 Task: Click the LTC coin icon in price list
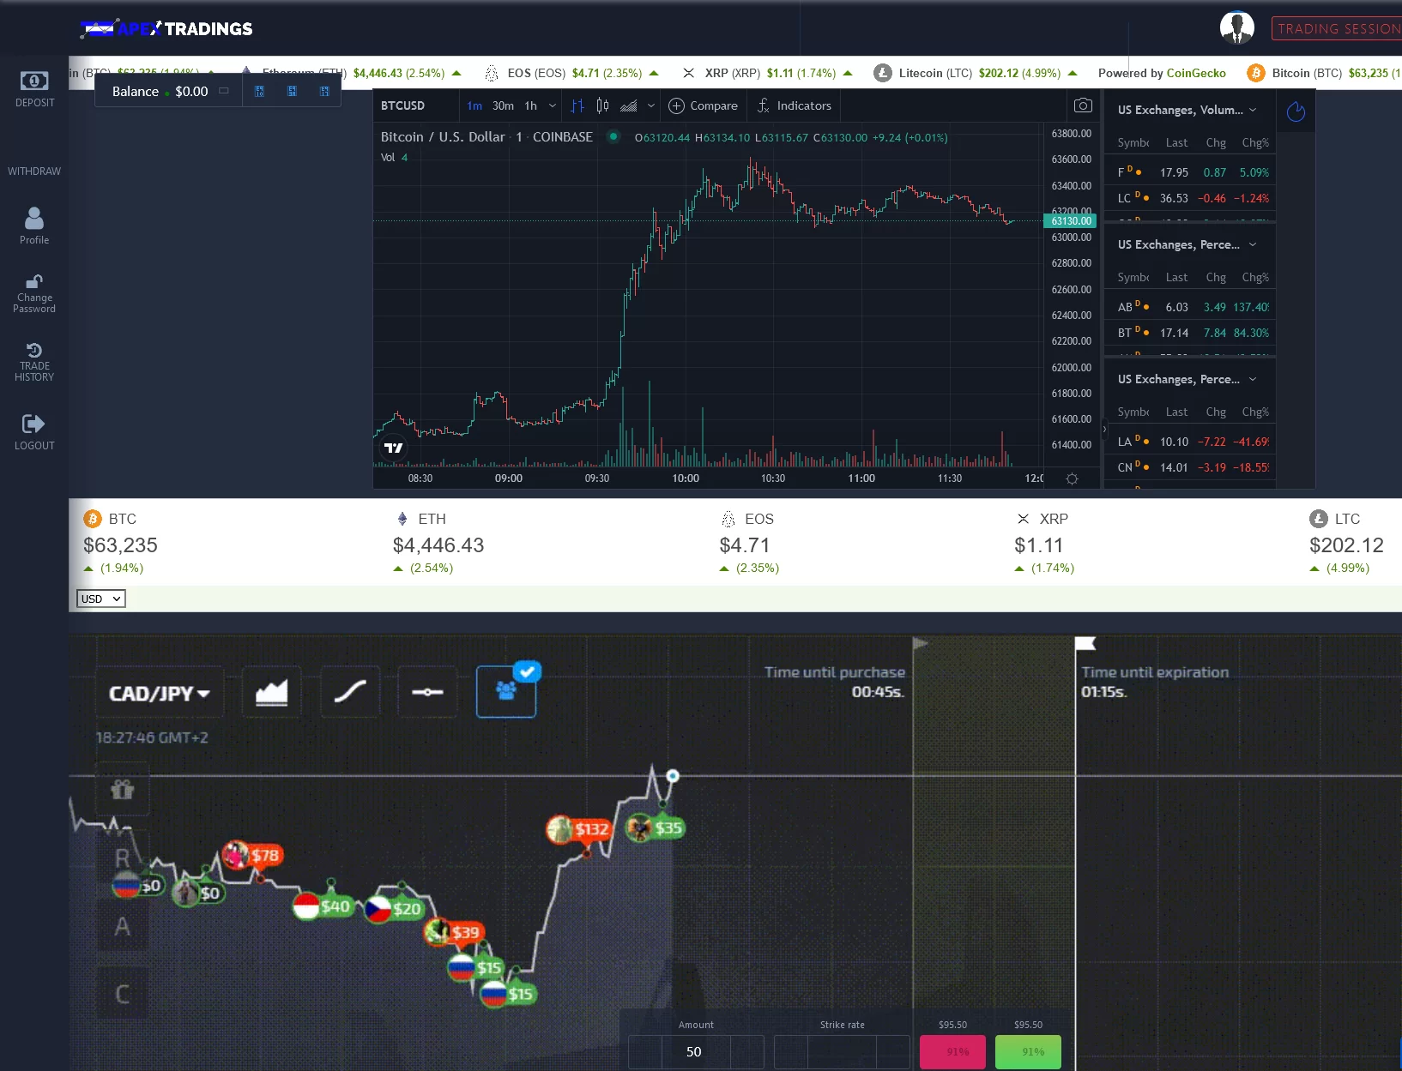(x=1319, y=519)
